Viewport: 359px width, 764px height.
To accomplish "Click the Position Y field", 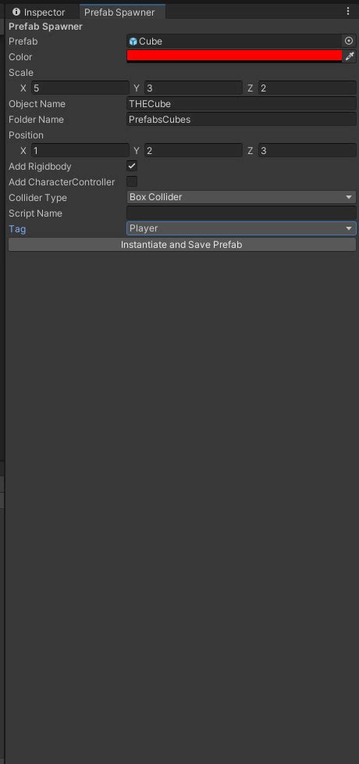I will 193,151.
